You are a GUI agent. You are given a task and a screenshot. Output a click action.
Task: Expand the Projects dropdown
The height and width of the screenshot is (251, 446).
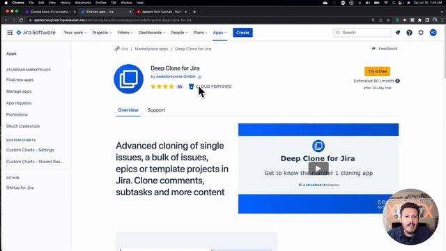[x=102, y=33]
